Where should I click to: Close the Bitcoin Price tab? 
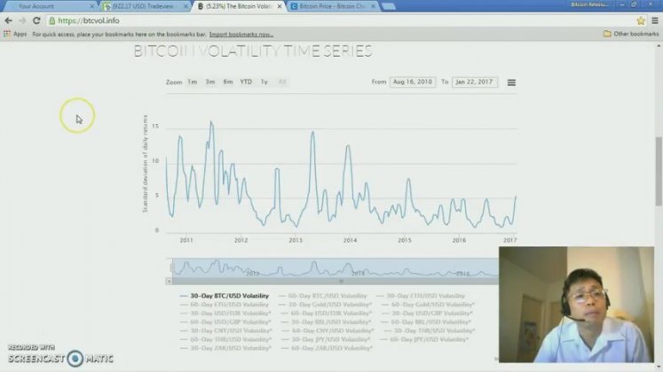coord(374,6)
